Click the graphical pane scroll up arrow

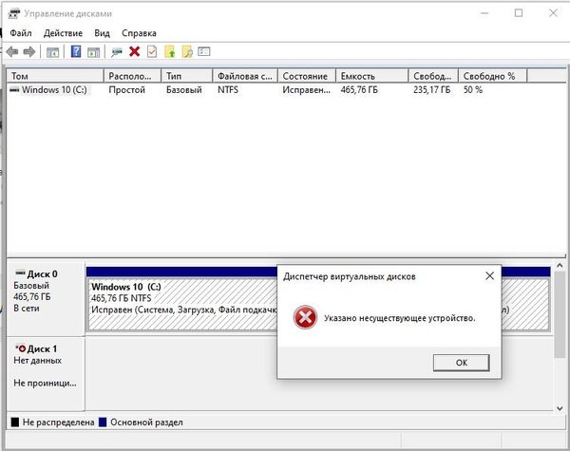560,266
